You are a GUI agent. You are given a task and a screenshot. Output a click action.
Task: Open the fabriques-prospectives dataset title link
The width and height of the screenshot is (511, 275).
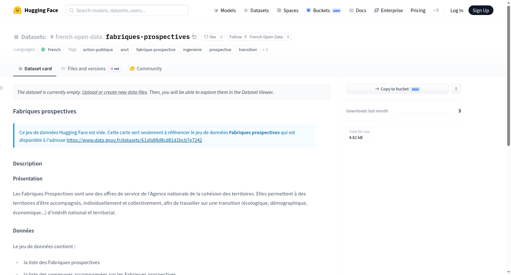pyautogui.click(x=148, y=37)
